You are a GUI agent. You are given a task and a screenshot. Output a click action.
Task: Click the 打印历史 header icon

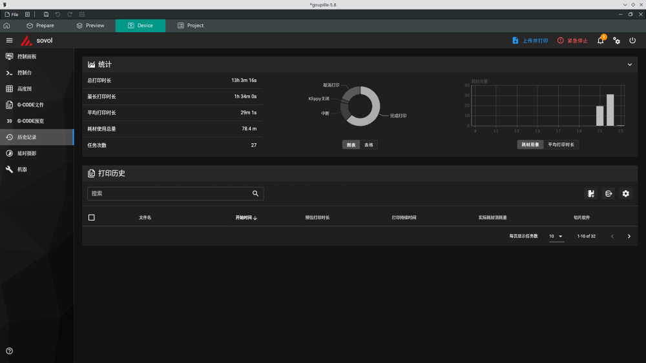(x=92, y=173)
